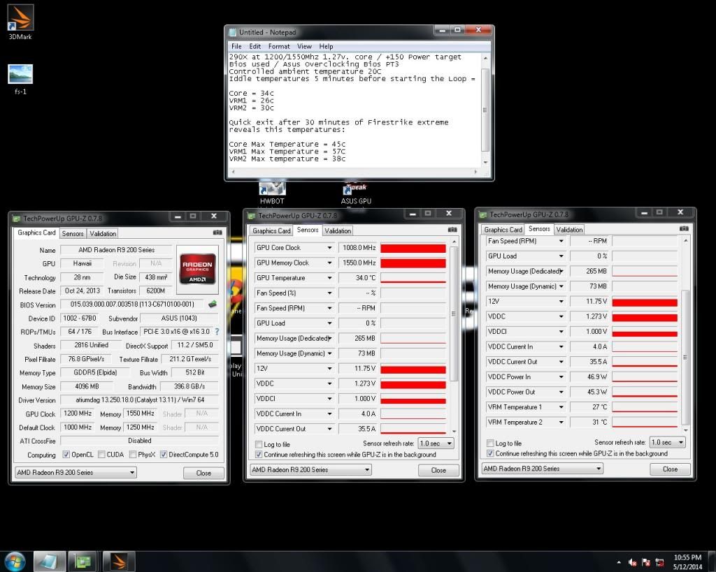Open the Format menu in Notepad
The width and height of the screenshot is (716, 572).
(279, 46)
